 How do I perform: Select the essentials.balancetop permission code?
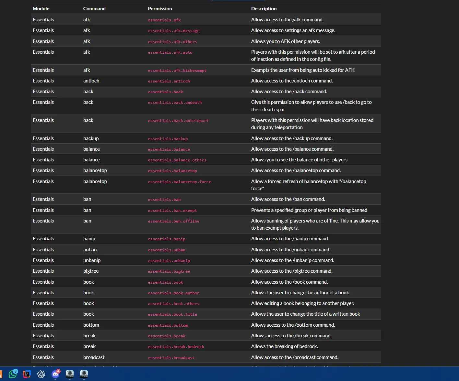(172, 171)
